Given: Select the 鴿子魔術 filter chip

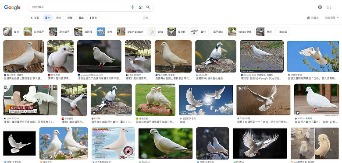Looking at the screenshot, I should (x=218, y=32).
